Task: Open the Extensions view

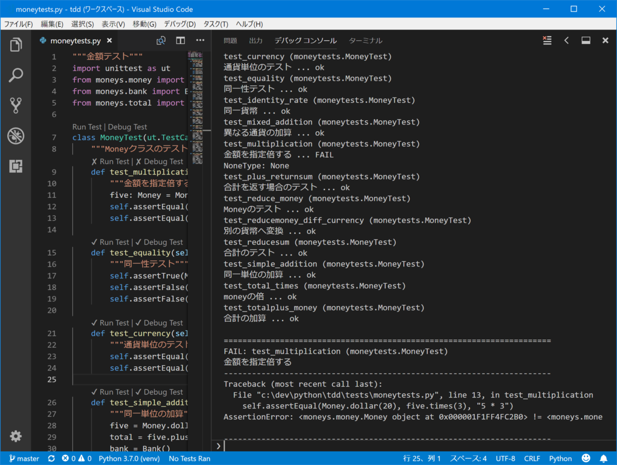Action: [16, 166]
